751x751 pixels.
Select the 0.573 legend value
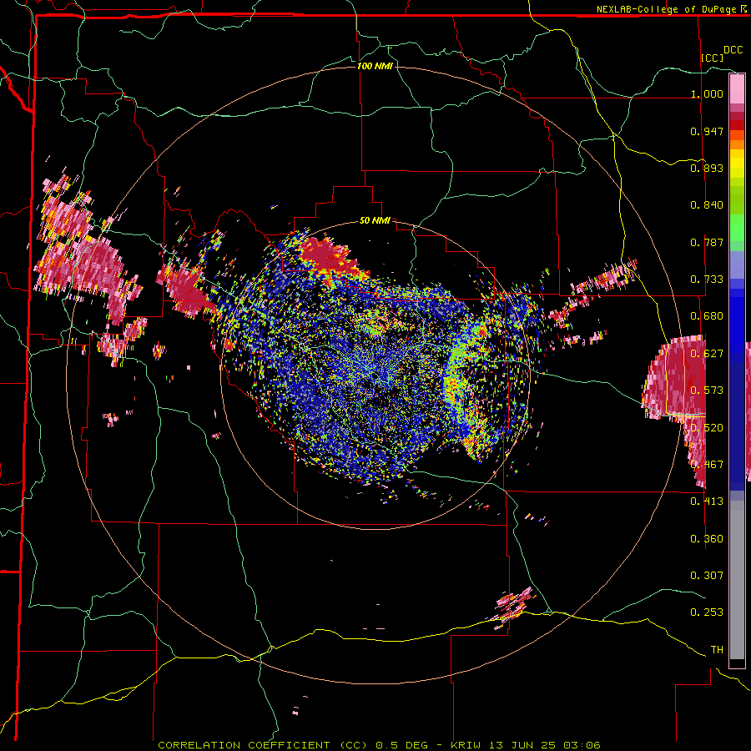pos(707,391)
